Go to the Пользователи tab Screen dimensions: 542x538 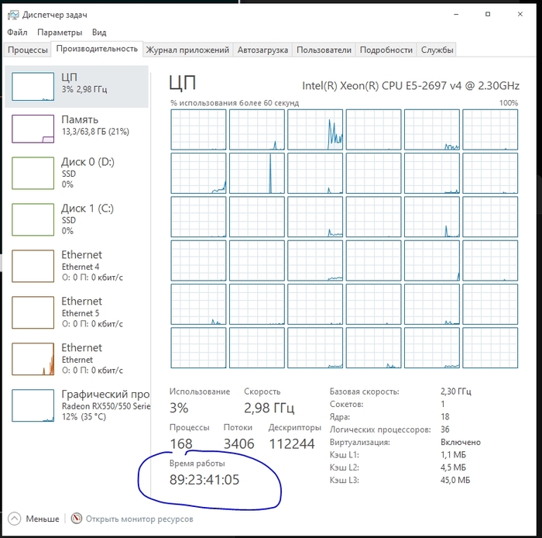click(x=324, y=50)
